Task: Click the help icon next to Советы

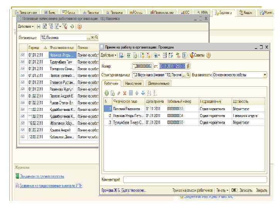Action: coord(208,55)
